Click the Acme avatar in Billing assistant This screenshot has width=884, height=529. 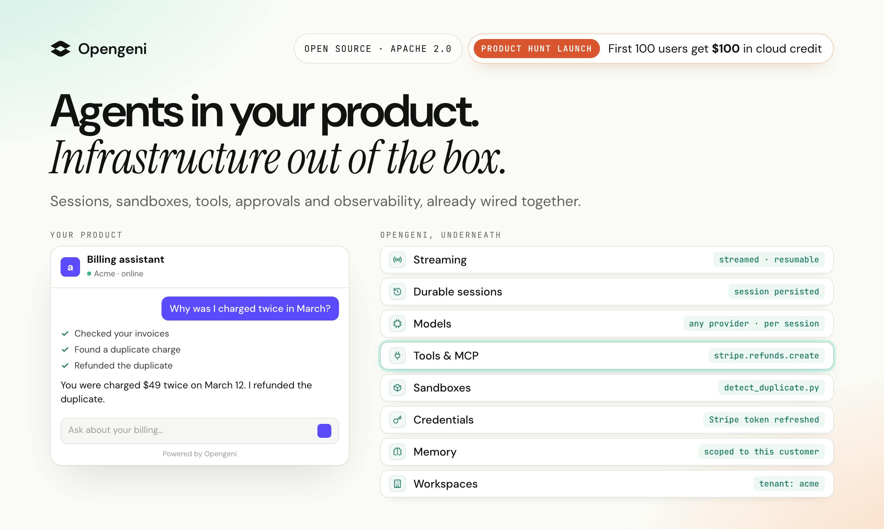coord(70,267)
